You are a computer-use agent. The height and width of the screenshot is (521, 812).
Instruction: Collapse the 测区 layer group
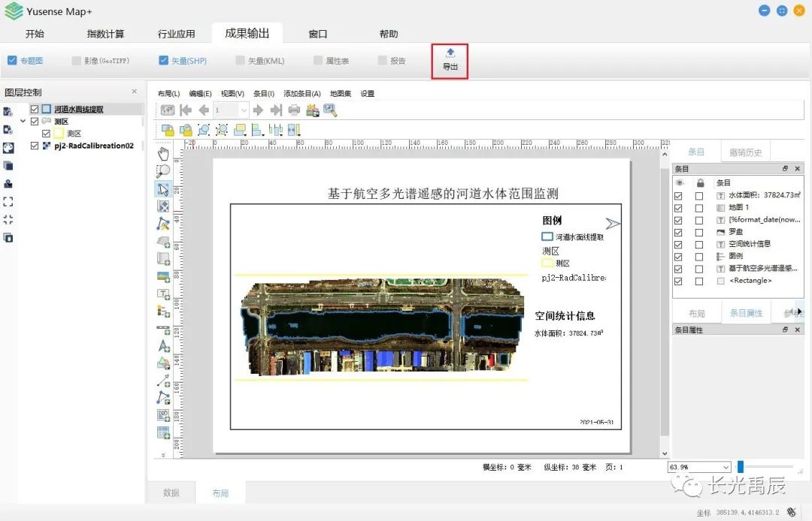23,121
